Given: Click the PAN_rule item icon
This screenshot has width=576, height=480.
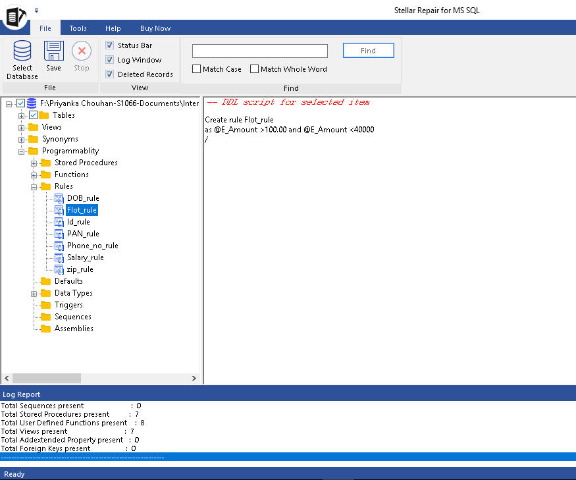Looking at the screenshot, I should [x=59, y=234].
